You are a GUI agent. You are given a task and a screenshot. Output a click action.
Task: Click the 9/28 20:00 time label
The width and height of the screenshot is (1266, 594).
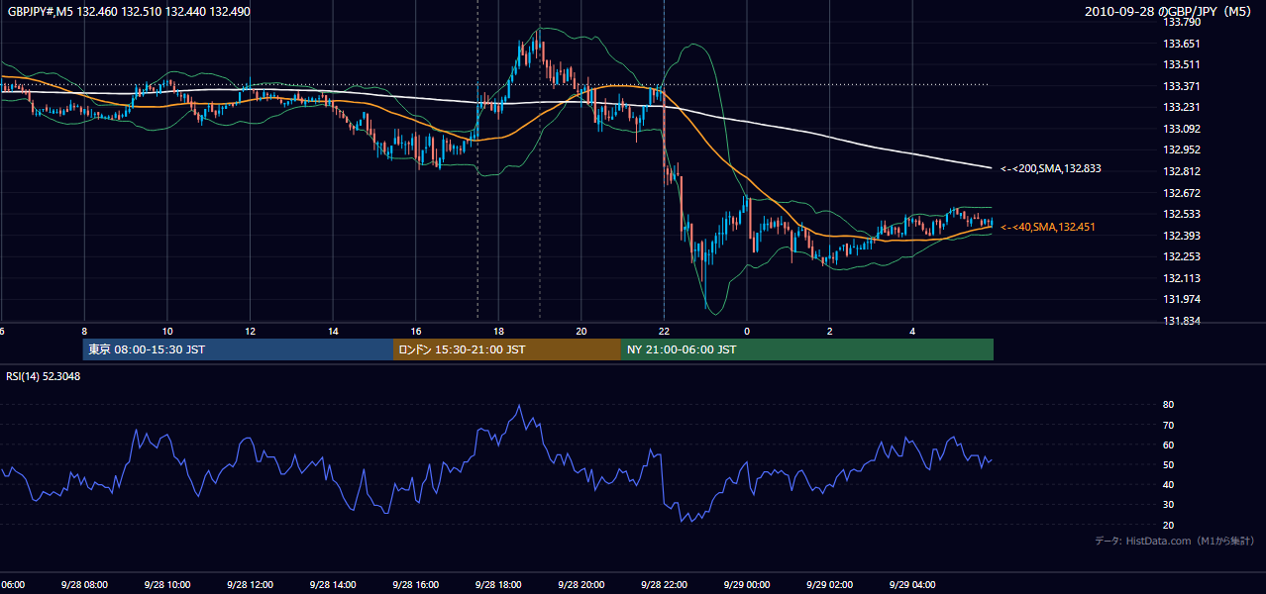pyautogui.click(x=581, y=584)
